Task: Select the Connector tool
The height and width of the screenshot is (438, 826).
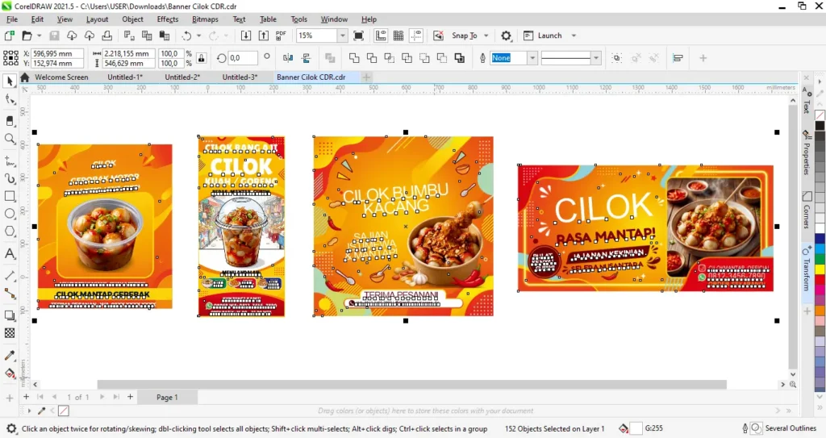Action: tap(10, 294)
